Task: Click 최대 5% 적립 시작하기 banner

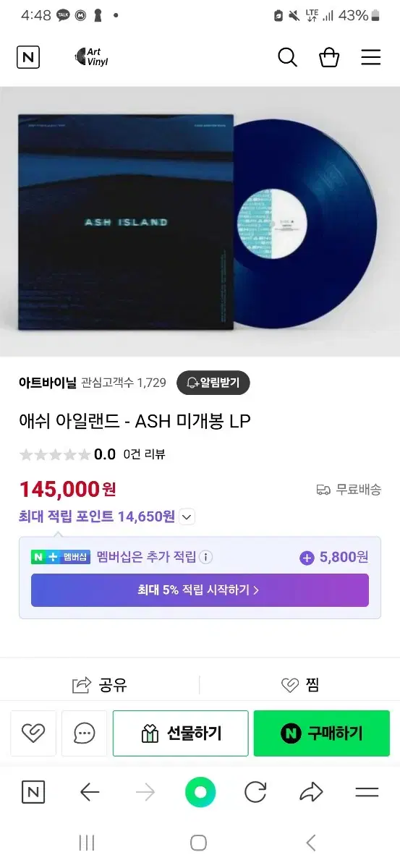Action: [x=200, y=590]
